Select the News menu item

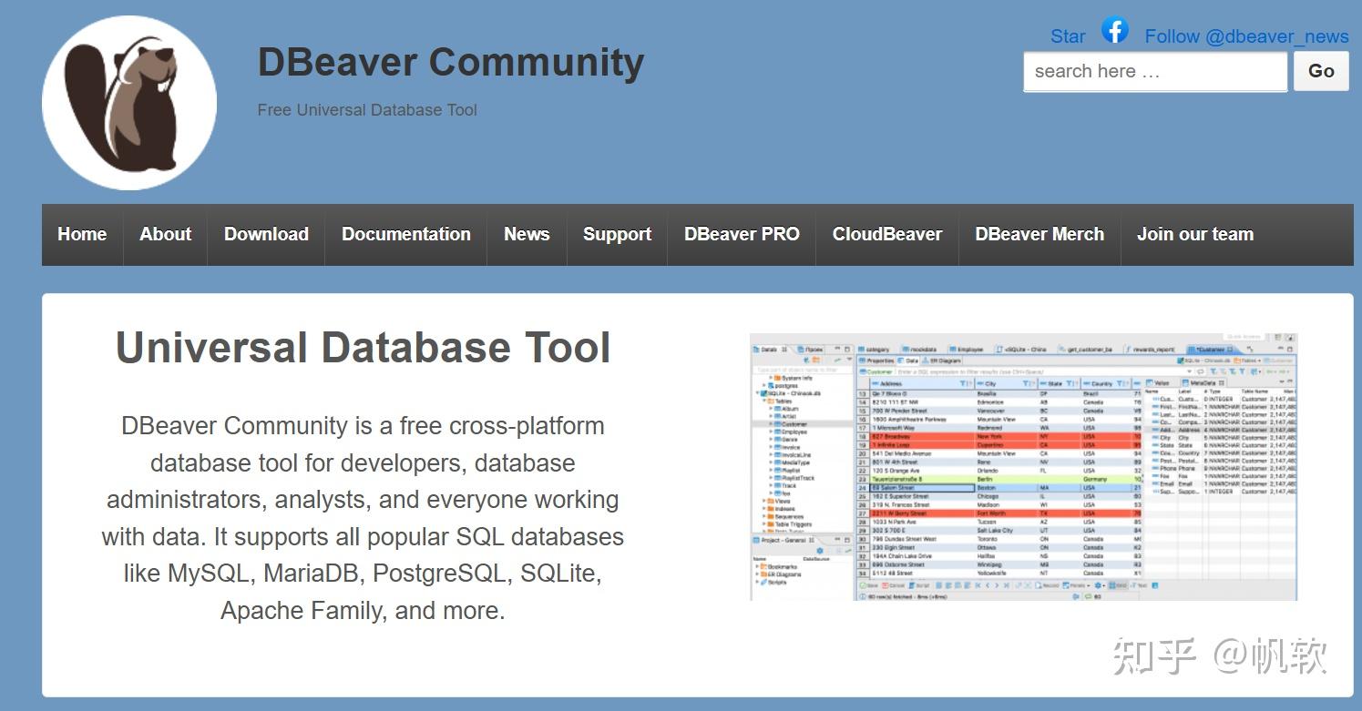pyautogui.click(x=527, y=234)
